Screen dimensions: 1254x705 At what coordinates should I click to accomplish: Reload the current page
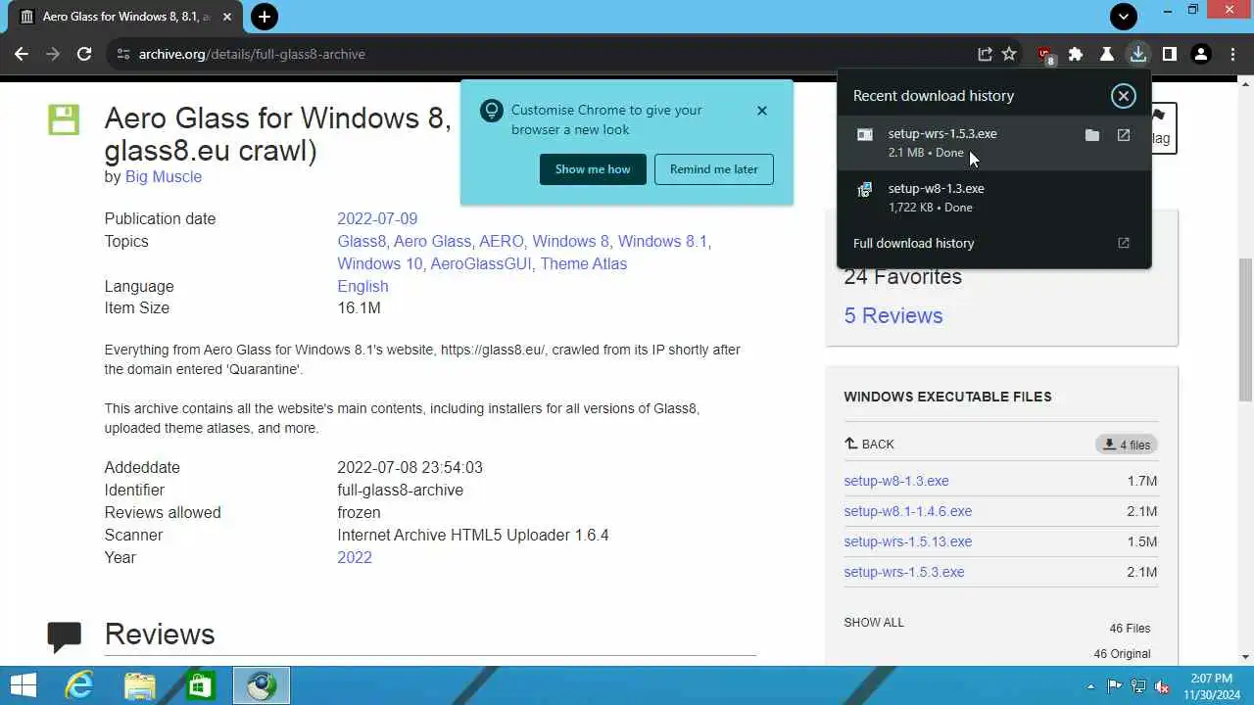[84, 54]
